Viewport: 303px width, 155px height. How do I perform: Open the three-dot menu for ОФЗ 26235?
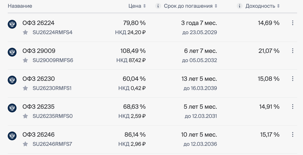[293, 107]
